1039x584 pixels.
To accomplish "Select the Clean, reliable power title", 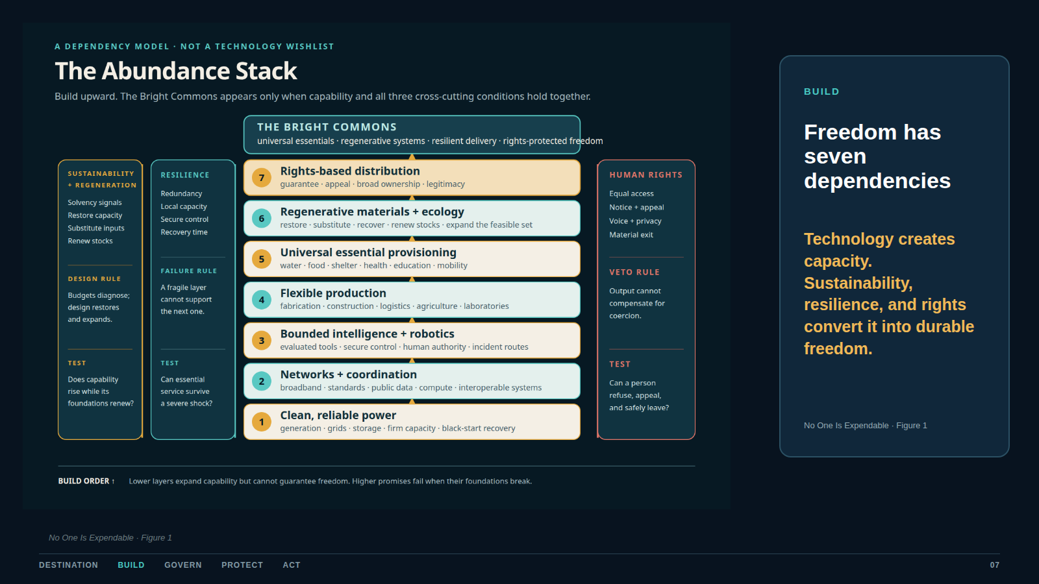I will pos(338,415).
